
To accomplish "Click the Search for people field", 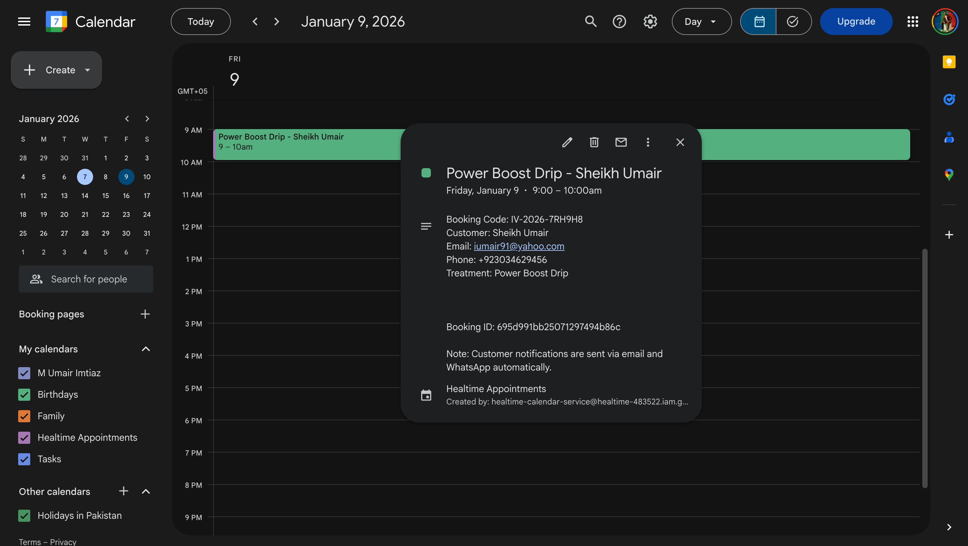I will click(86, 279).
